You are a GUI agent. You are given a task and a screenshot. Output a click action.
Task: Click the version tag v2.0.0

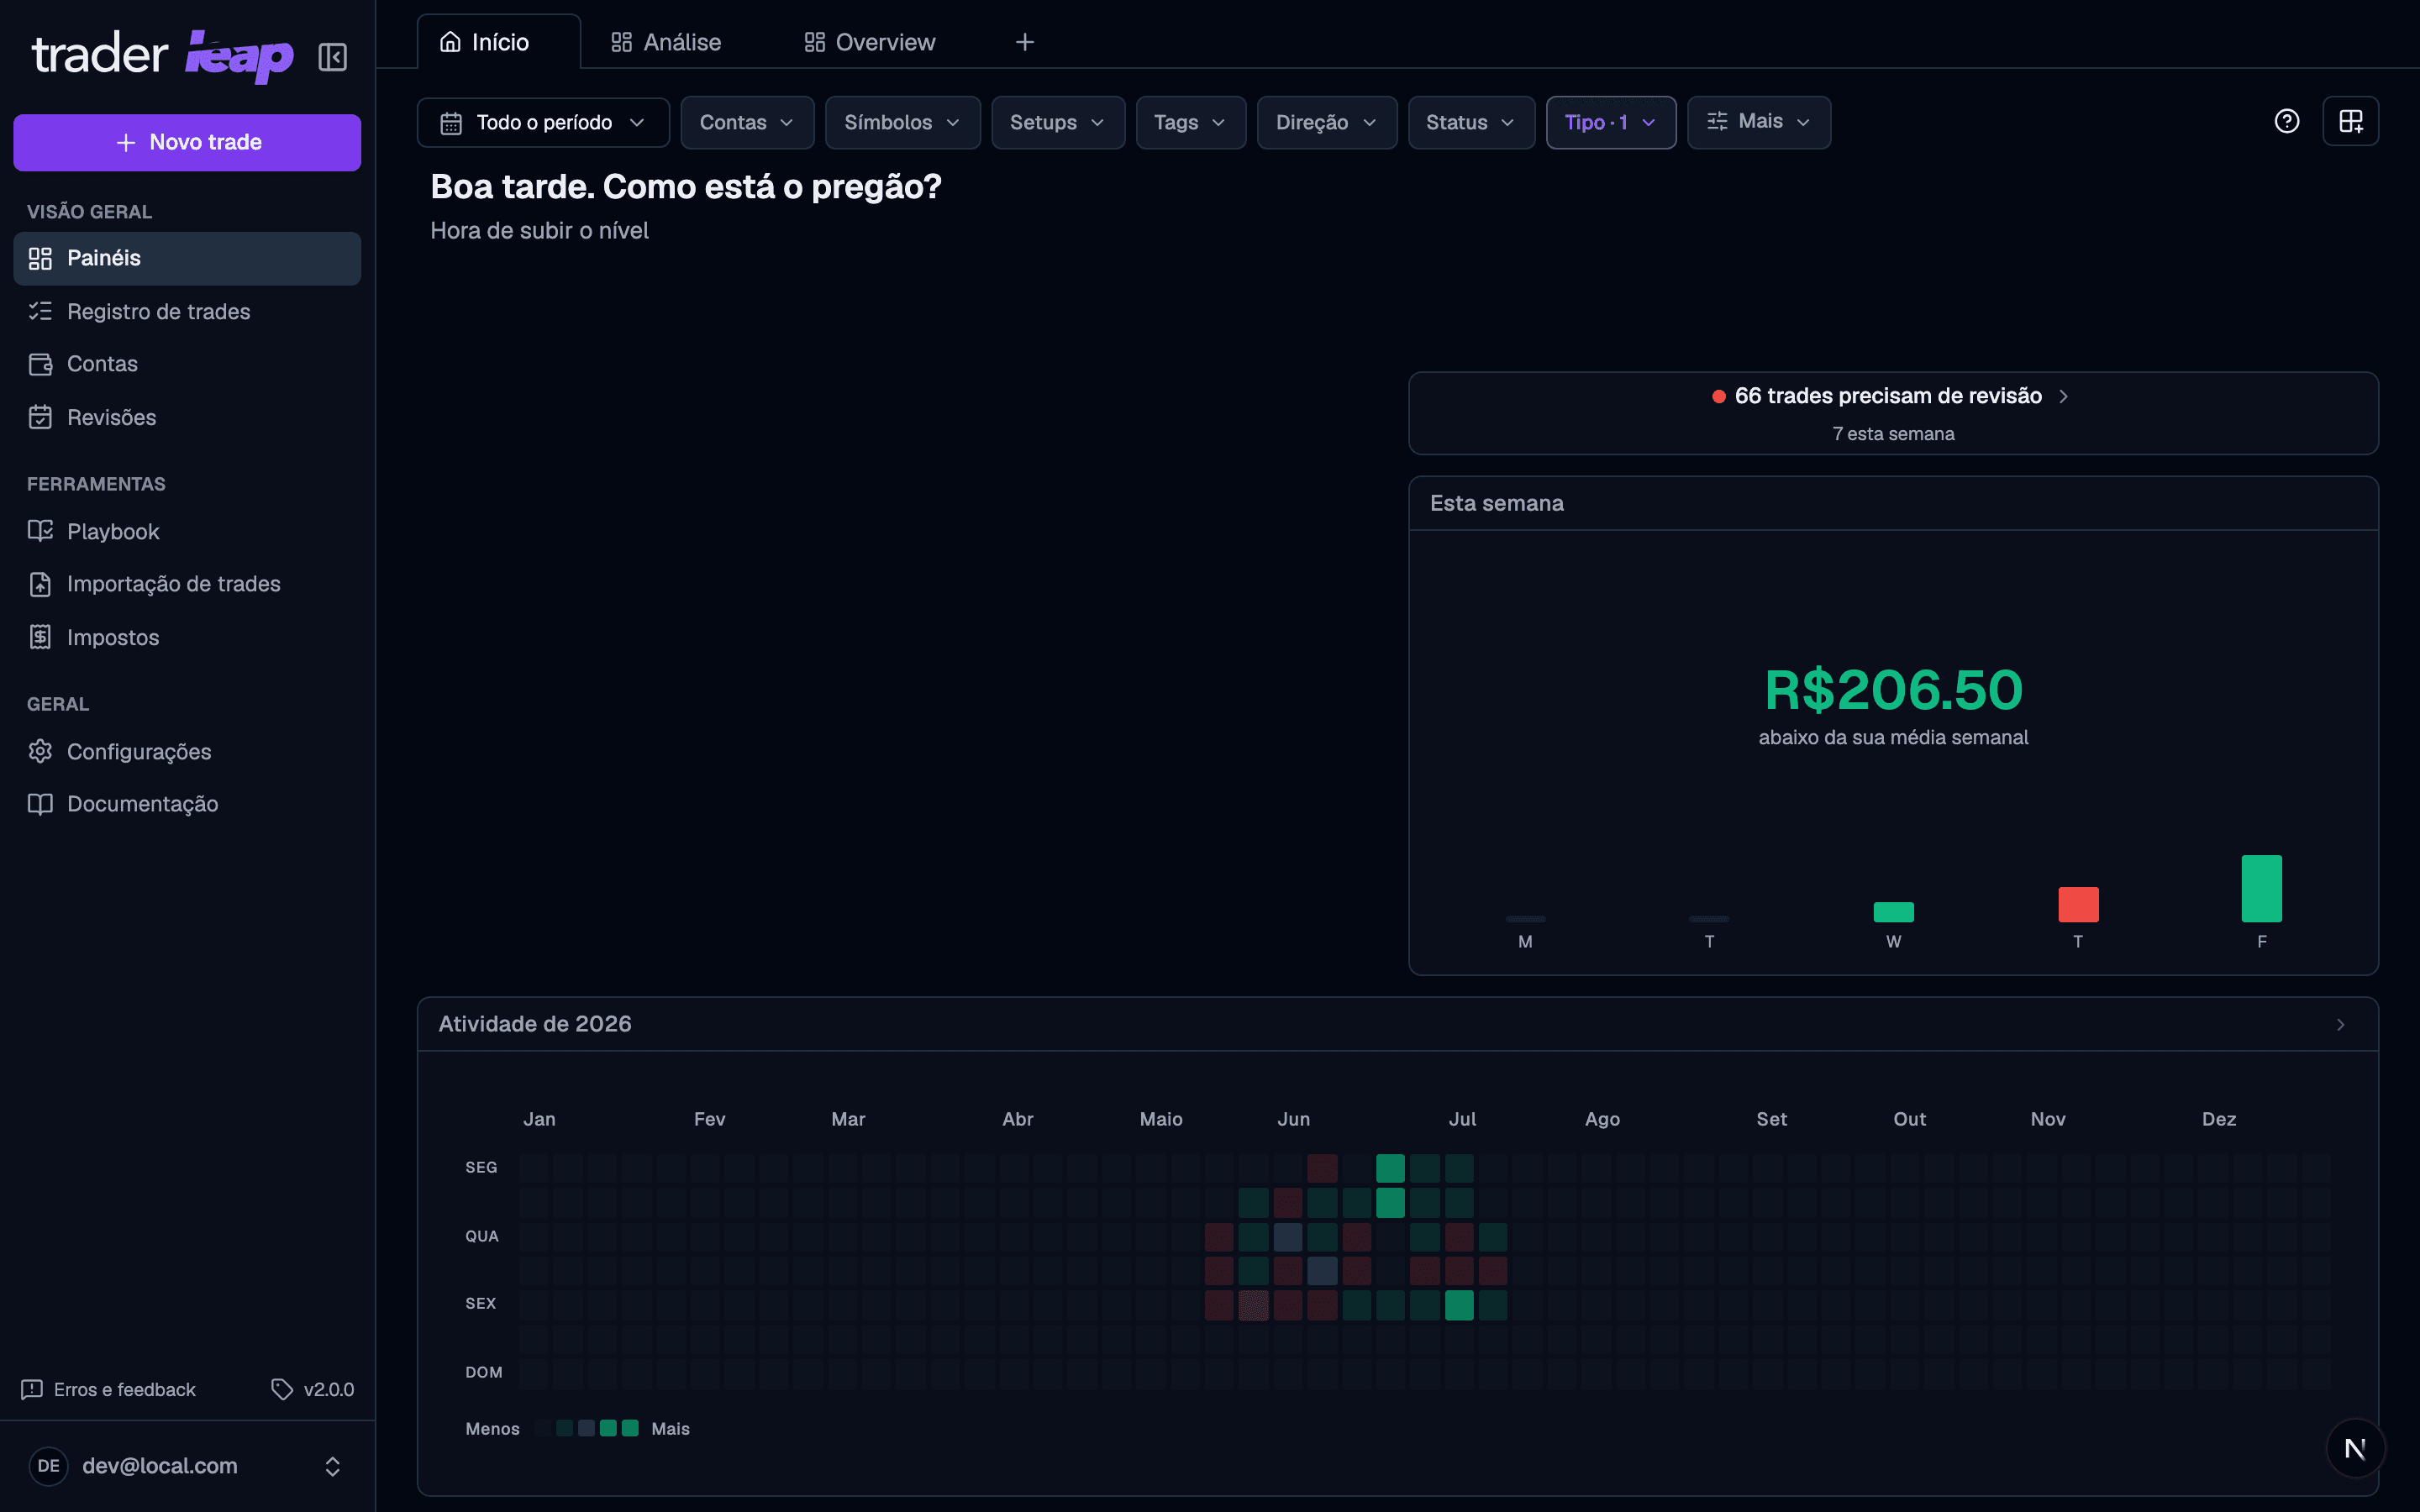coord(313,1389)
